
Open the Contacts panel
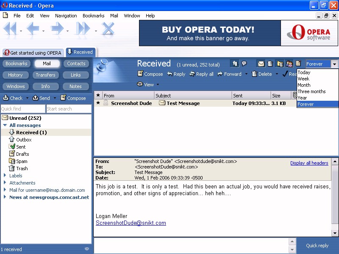[76, 63]
